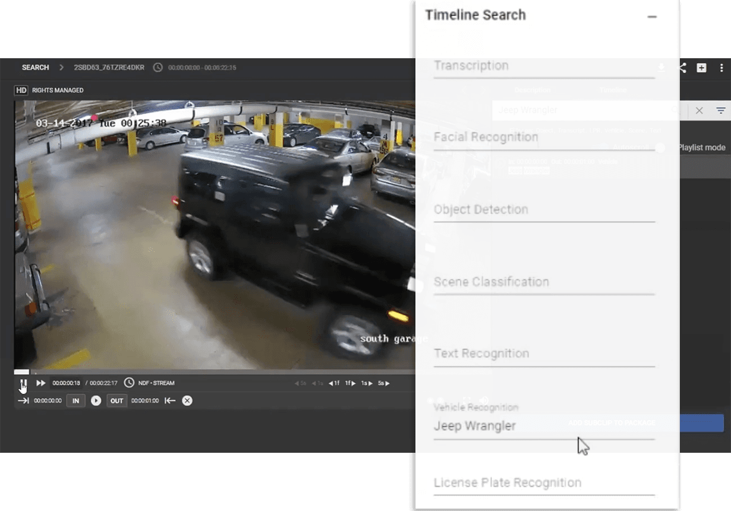Collapse the Timeline Search panel
The image size is (731, 511).
652,17
